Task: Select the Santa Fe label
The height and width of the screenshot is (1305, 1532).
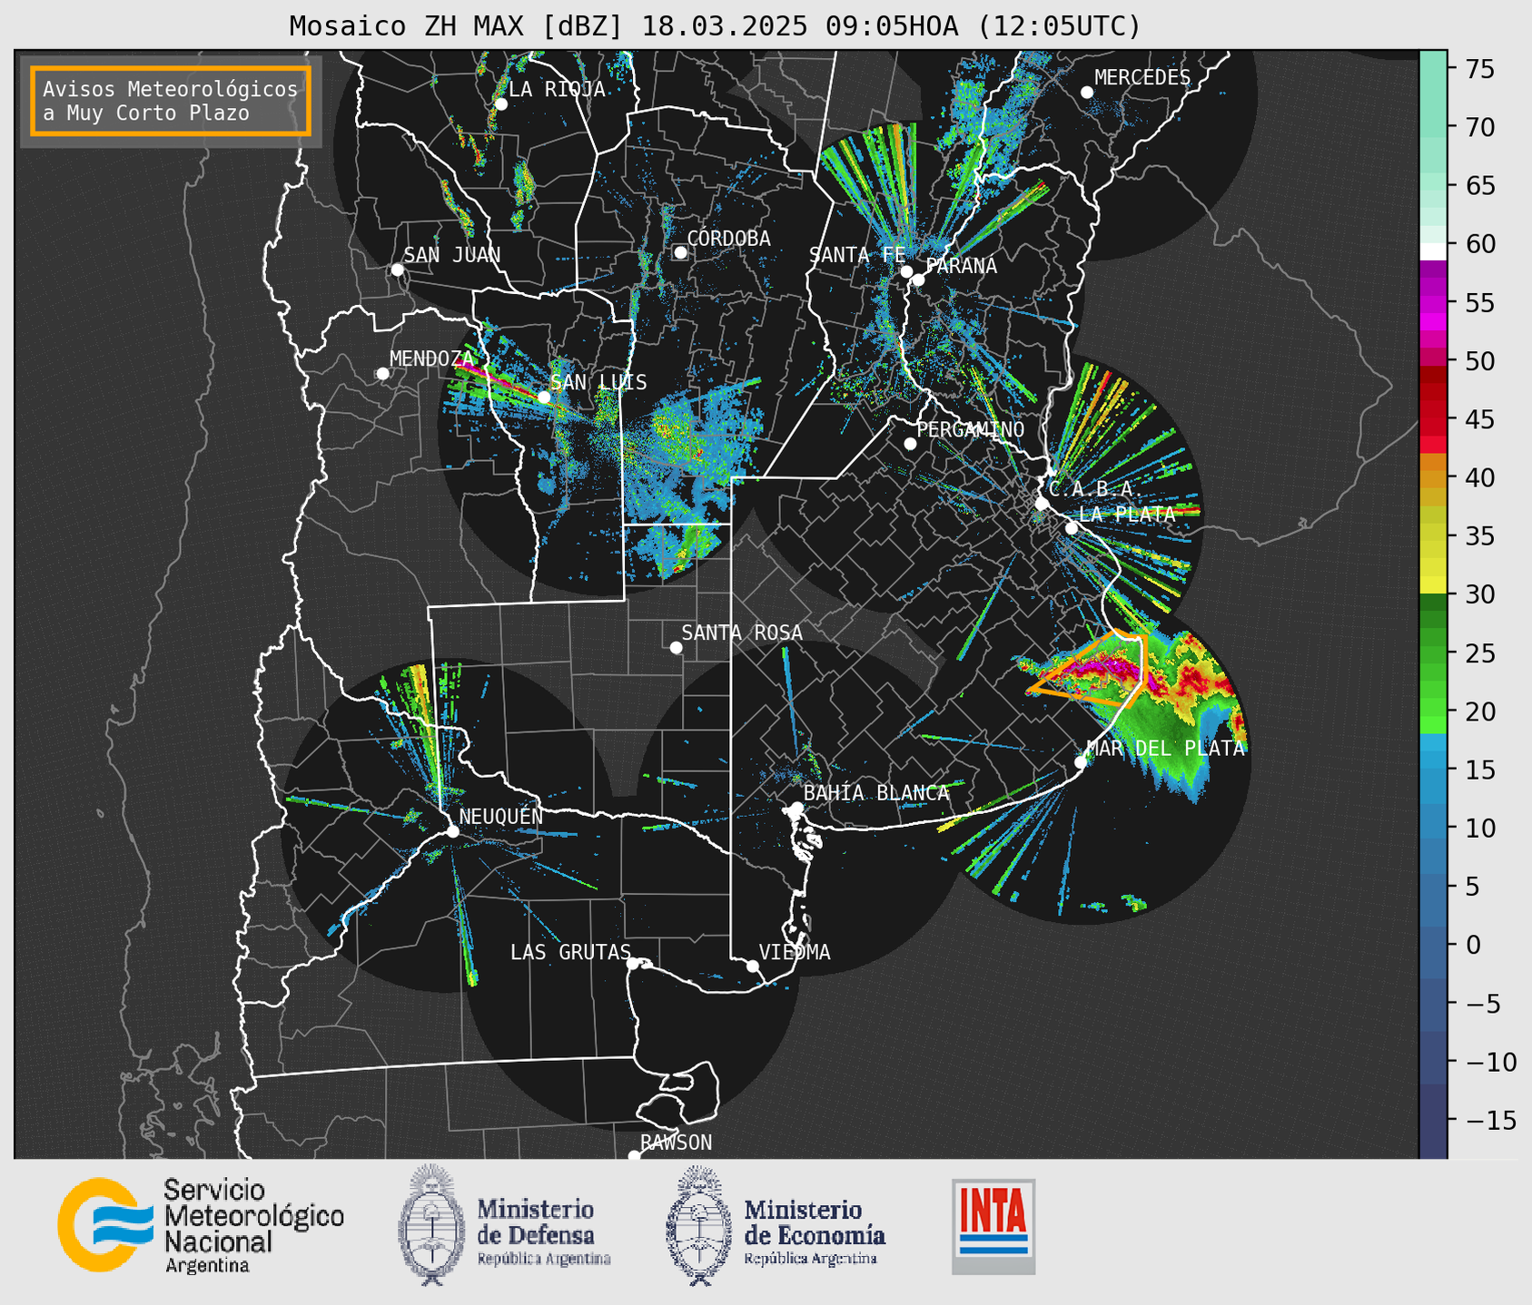Action: tap(857, 255)
